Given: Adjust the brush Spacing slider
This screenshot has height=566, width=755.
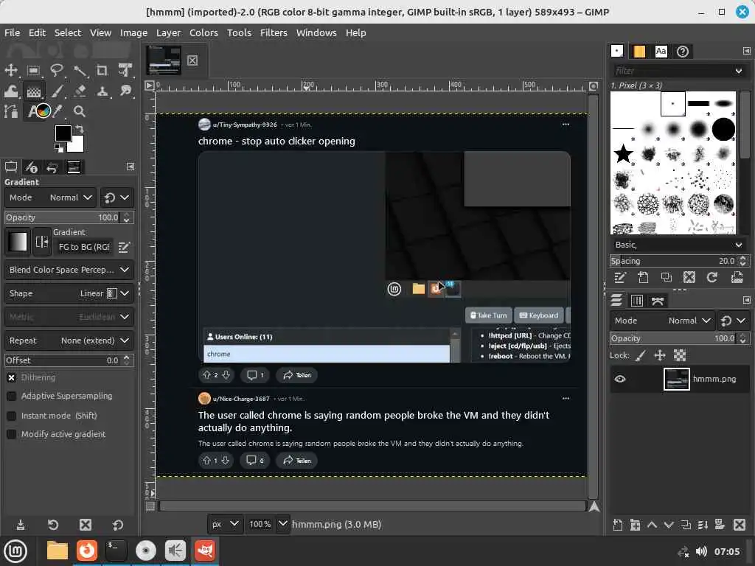Looking at the screenshot, I should (673, 262).
